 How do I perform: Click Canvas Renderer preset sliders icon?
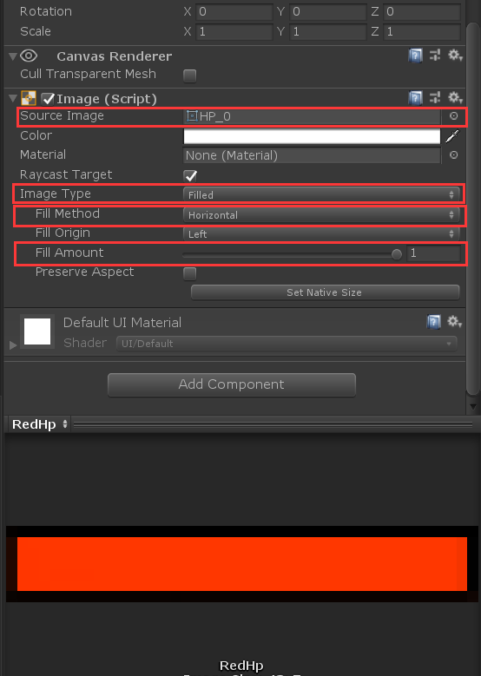tap(435, 56)
